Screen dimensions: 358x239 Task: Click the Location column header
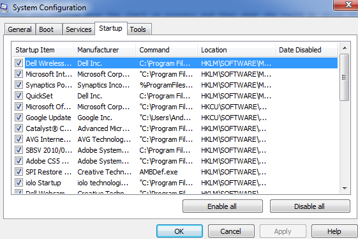tap(236, 50)
